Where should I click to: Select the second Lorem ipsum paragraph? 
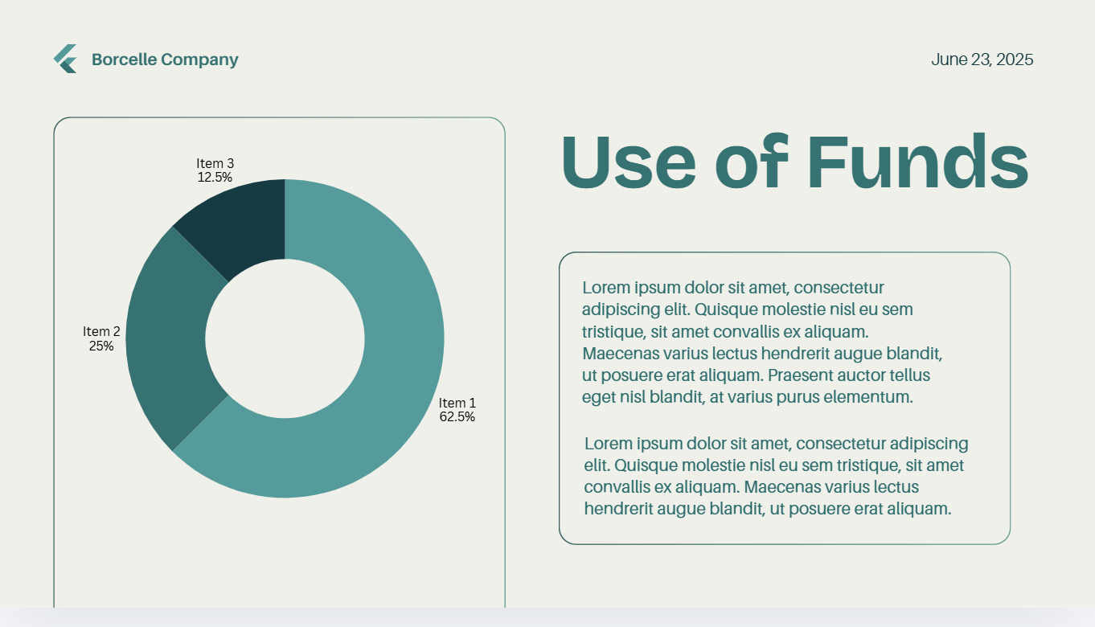click(776, 475)
